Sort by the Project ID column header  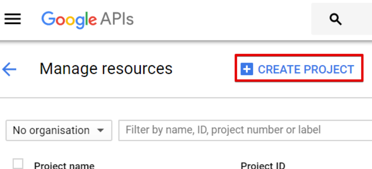(263, 165)
